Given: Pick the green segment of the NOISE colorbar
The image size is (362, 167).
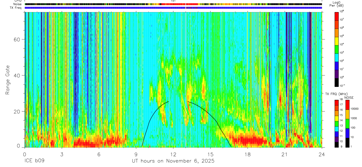Looking at the screenshot, I should 347,124.
